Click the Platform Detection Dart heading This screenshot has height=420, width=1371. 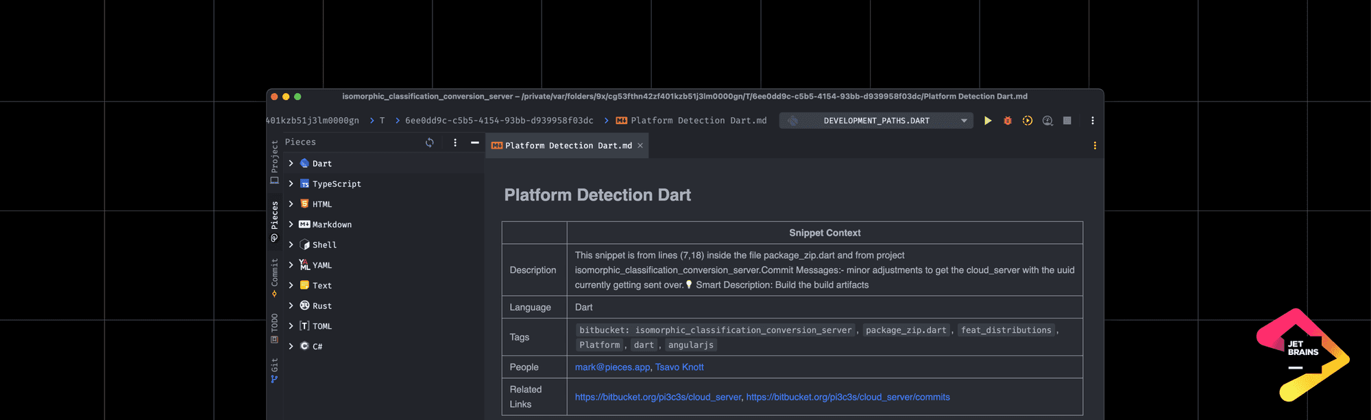tap(597, 195)
